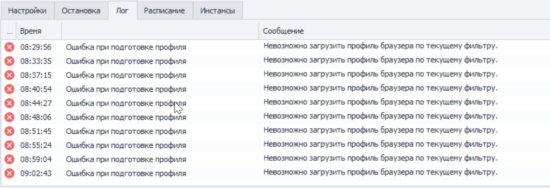Click the error icon for 08:33:35 entry
This screenshot has height=188, width=550.
(9, 61)
